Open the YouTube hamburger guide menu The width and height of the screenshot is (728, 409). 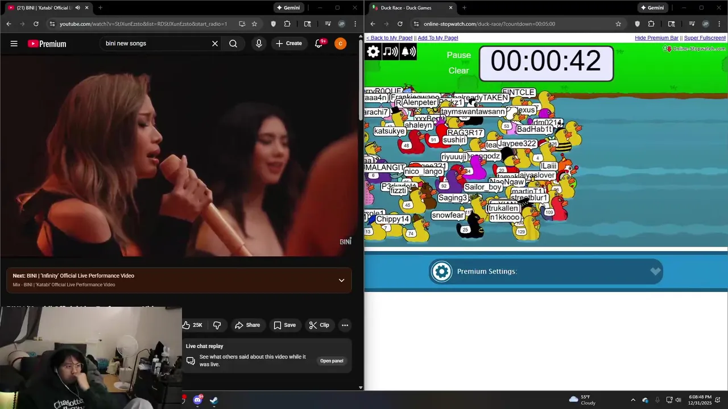tap(14, 44)
